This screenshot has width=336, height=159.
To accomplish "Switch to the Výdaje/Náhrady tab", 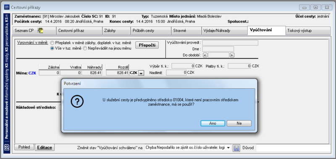I will [x=224, y=31].
